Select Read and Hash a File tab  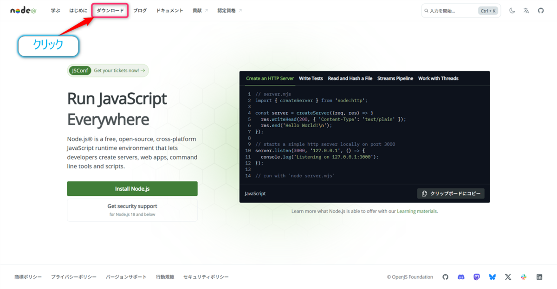click(x=350, y=78)
